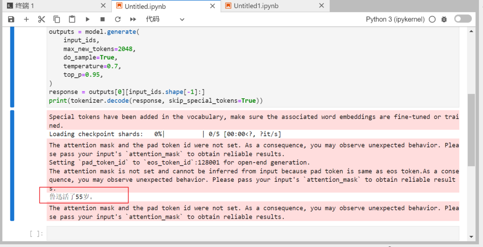Click the 'response = outputs[0]' line
This screenshot has width=483, height=247.
pyautogui.click(x=127, y=92)
